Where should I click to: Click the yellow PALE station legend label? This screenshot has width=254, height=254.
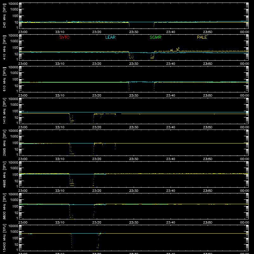(x=202, y=37)
